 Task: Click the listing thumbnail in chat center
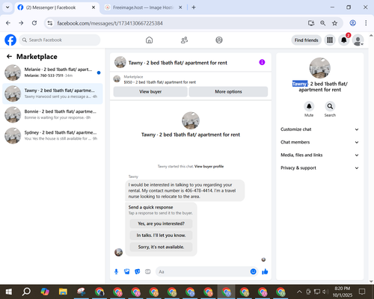coord(191,120)
